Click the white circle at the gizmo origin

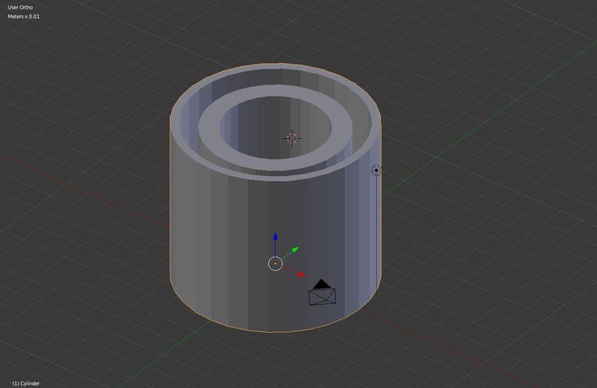[275, 263]
